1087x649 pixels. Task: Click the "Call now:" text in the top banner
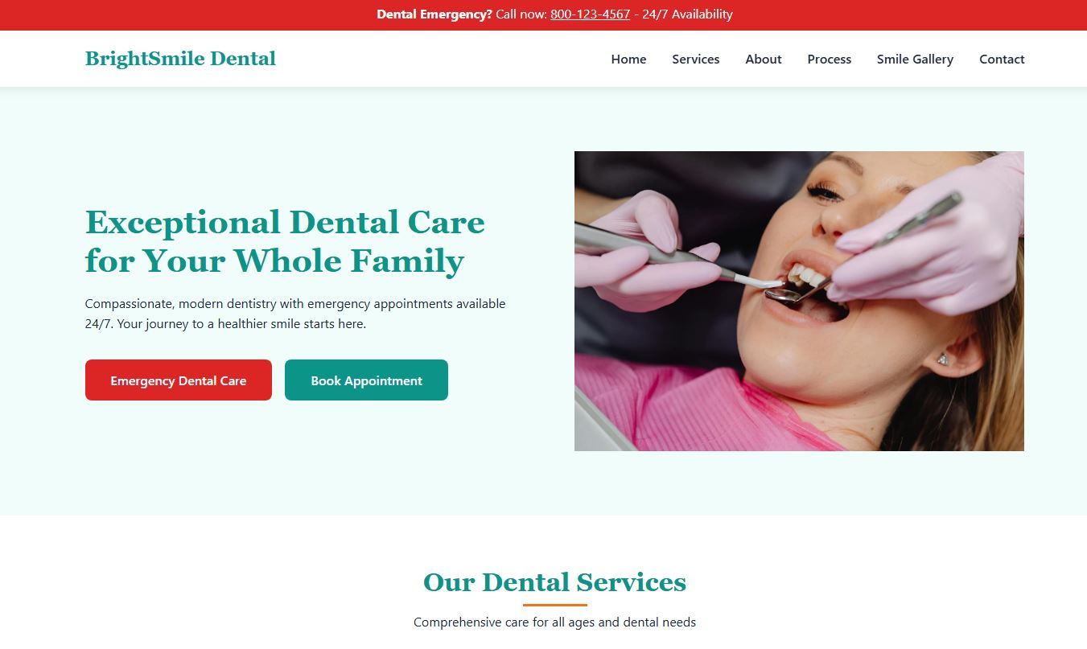coord(521,14)
